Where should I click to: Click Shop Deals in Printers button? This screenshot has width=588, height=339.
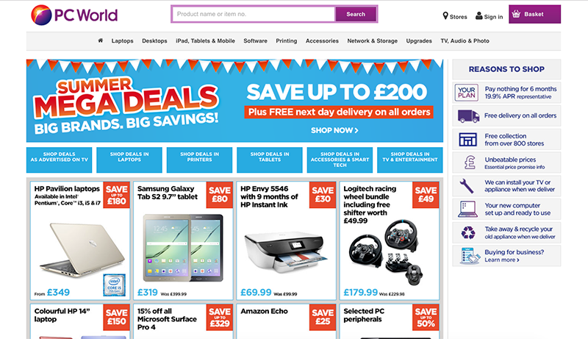pos(199,160)
